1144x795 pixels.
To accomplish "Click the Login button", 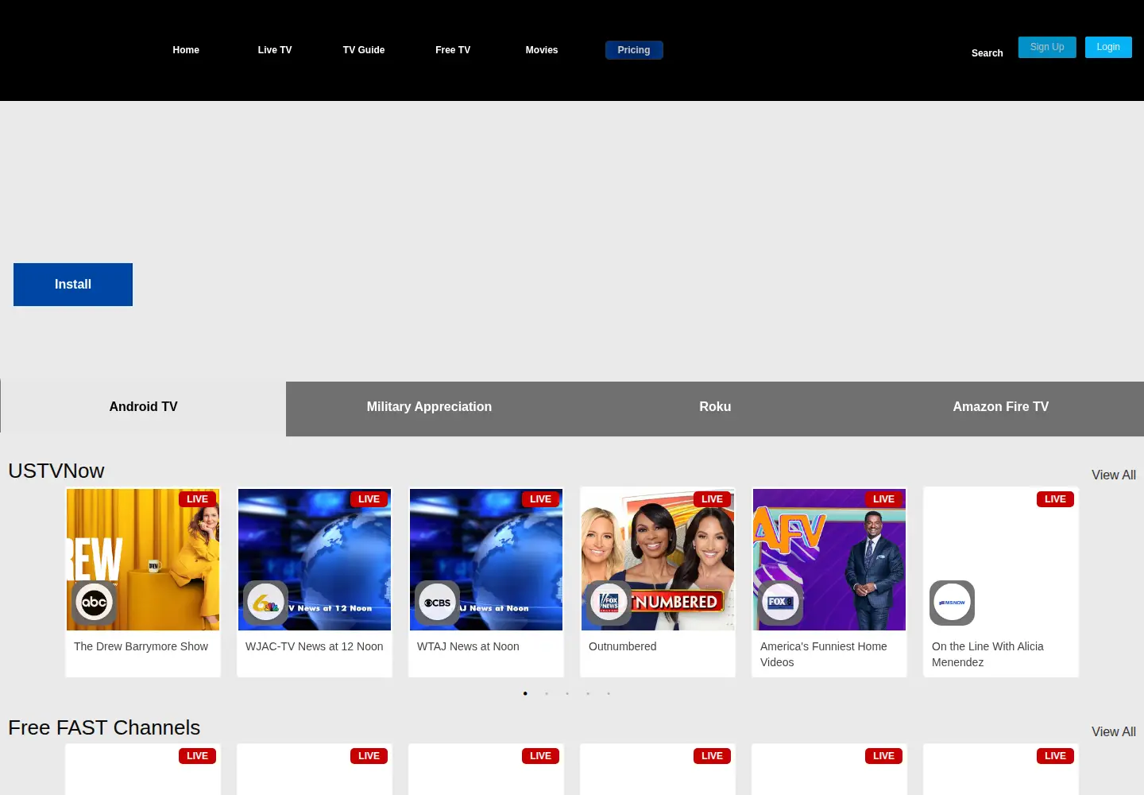I will 1108,47.
